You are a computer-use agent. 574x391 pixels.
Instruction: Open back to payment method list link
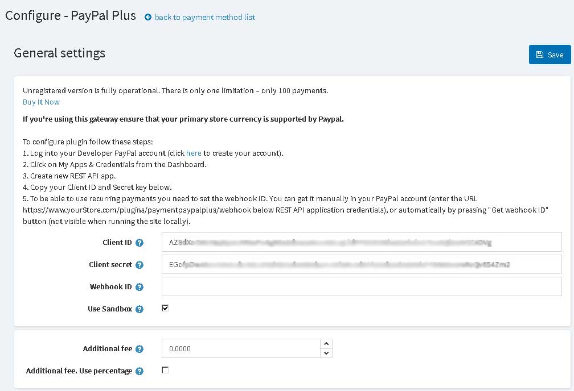coord(204,17)
